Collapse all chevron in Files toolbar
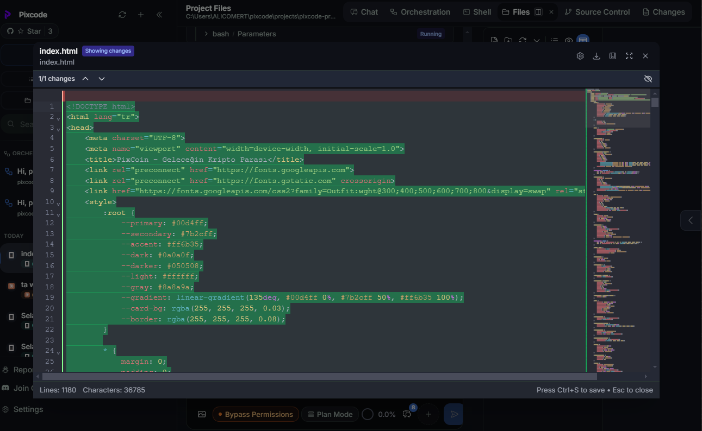The image size is (702, 431). tap(537, 40)
